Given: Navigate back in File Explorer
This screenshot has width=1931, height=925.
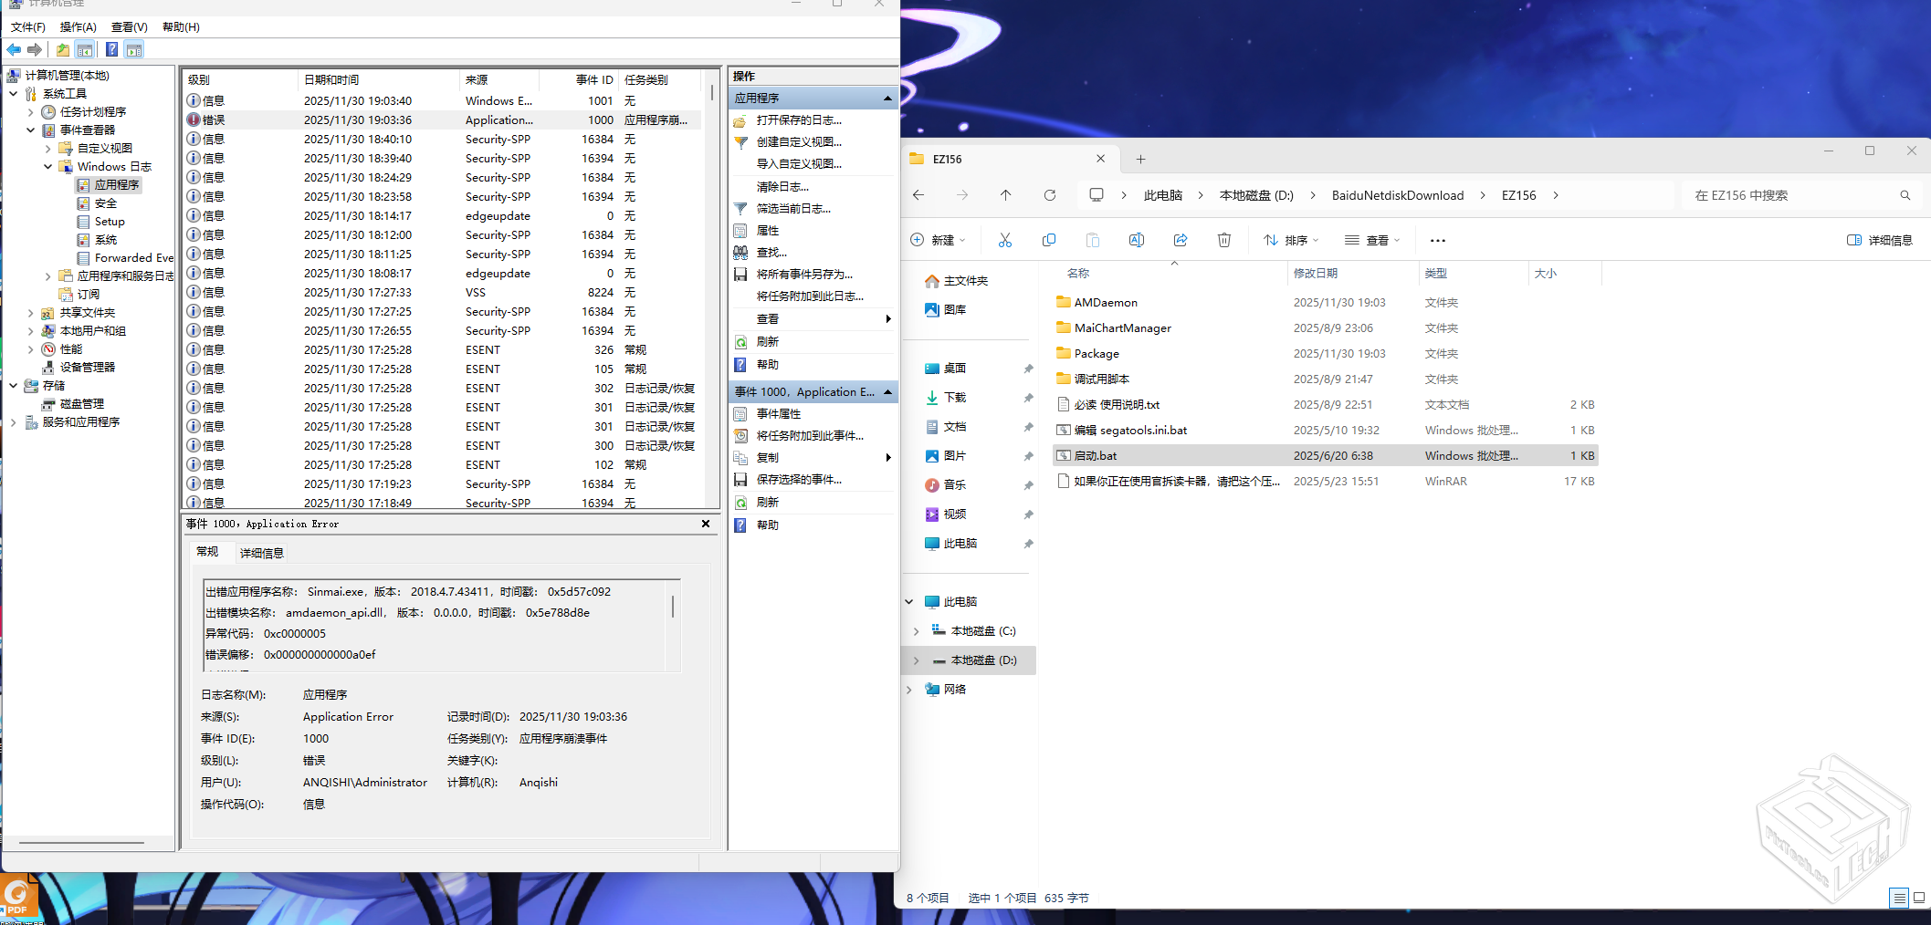Looking at the screenshot, I should (x=918, y=194).
